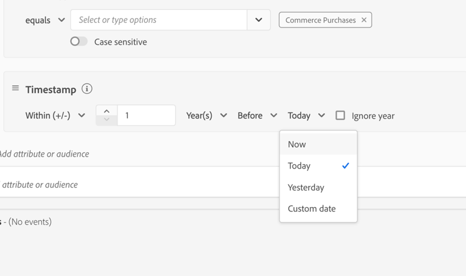Click the numeric value field showing 1
Viewport: 466px width, 276px height.
click(x=146, y=116)
